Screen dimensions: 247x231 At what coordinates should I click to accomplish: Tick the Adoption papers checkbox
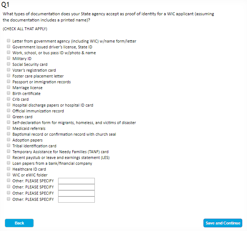(x=8, y=140)
